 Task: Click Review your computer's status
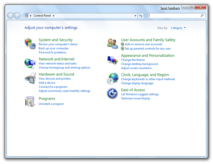58,44
